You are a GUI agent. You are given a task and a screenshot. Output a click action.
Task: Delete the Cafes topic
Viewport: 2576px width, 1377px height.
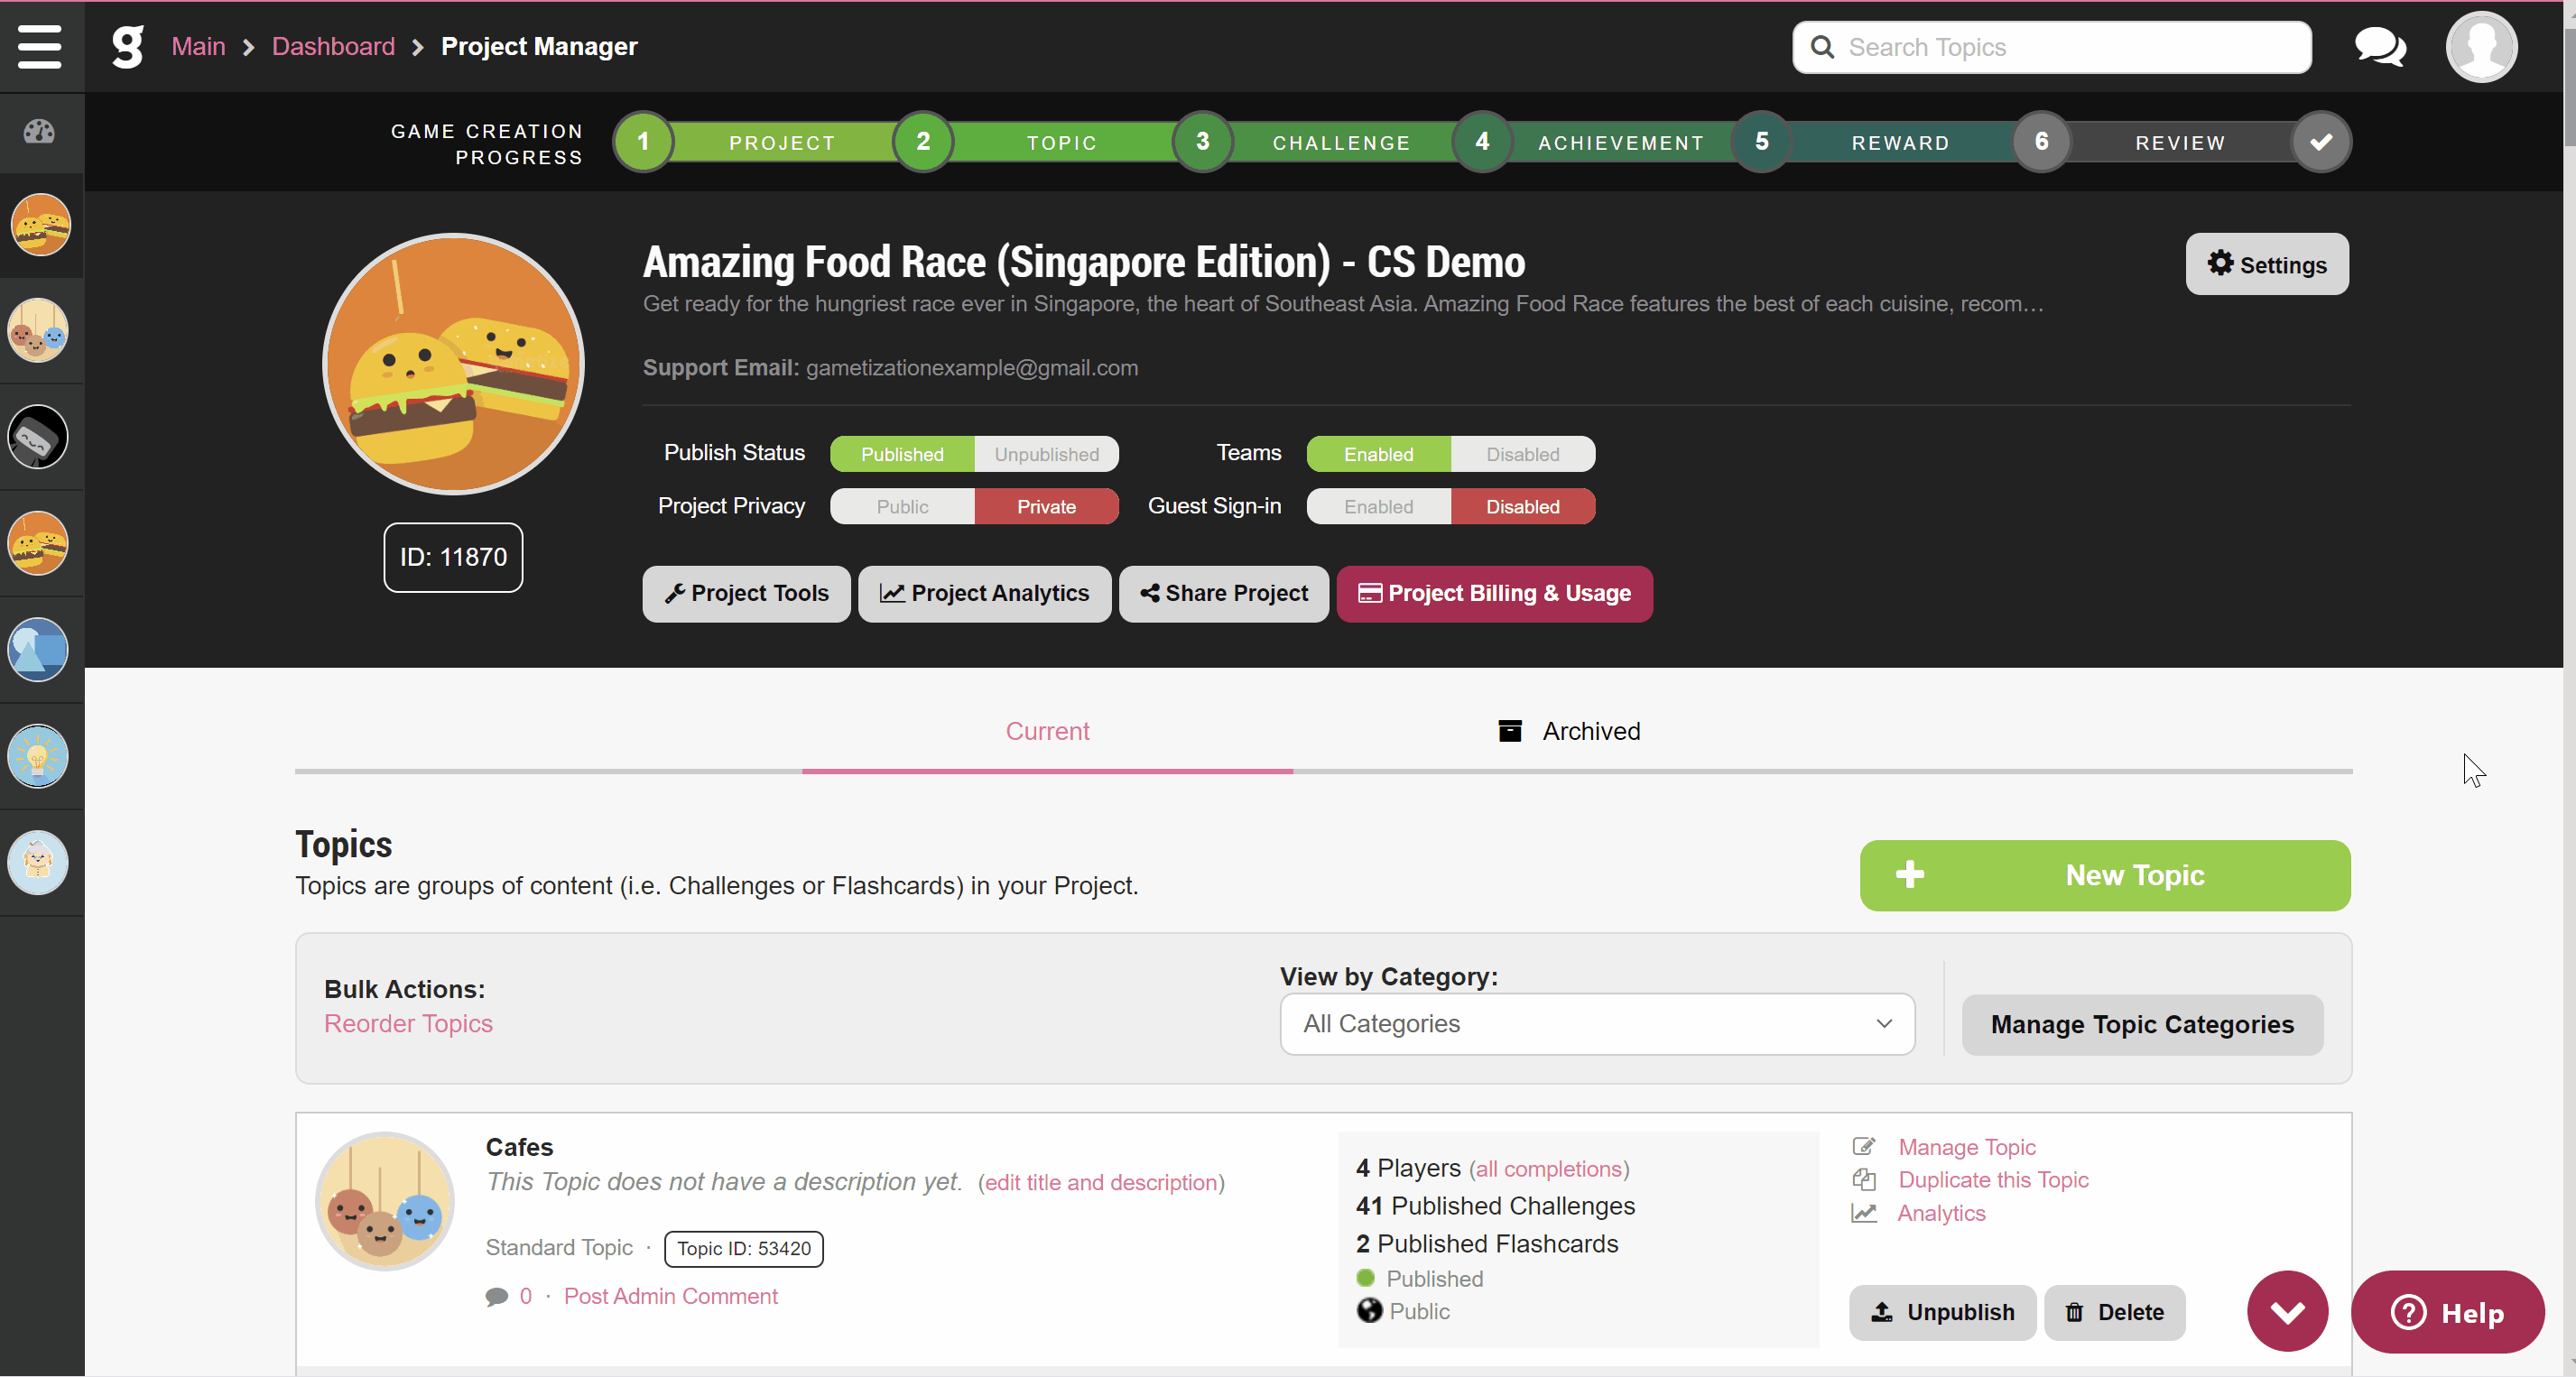(2114, 1312)
